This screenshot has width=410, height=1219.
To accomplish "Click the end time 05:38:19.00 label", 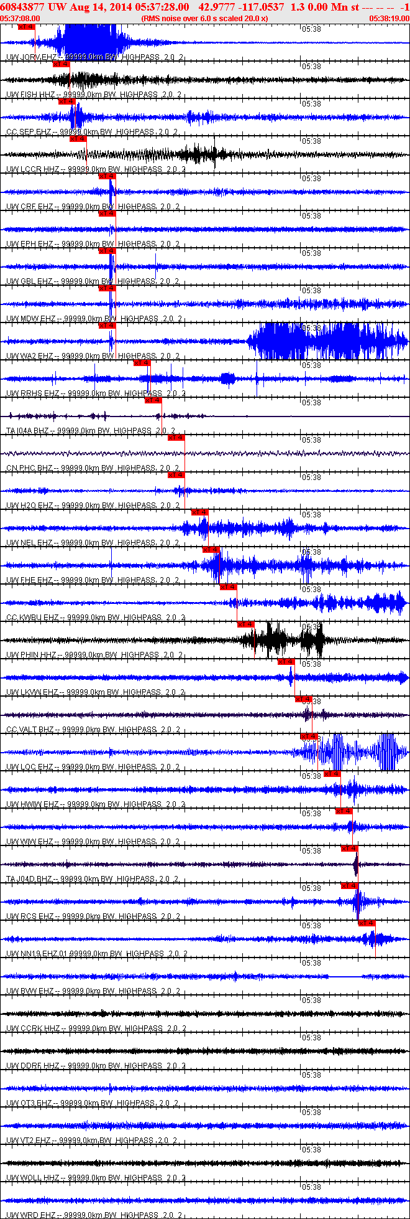I will pyautogui.click(x=389, y=19).
